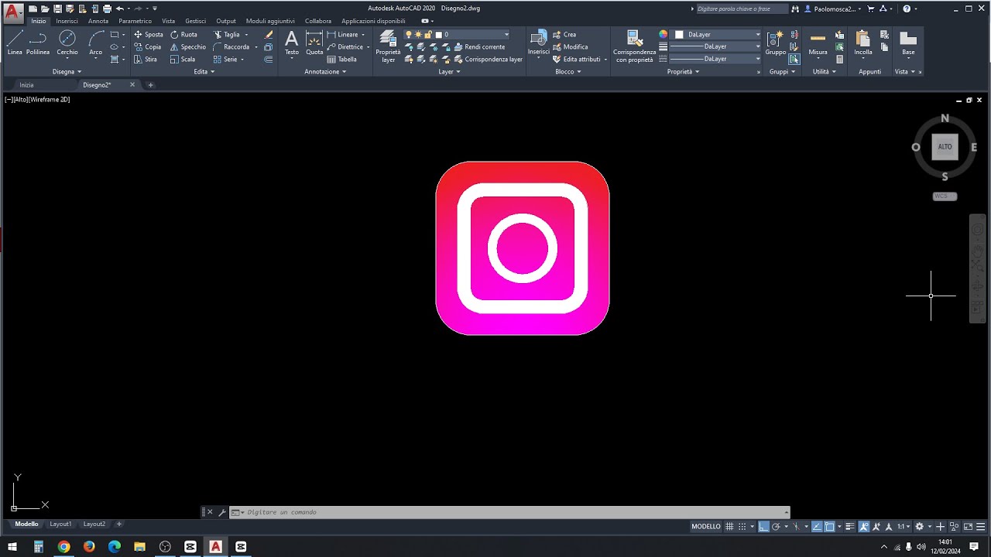This screenshot has height=557, width=991.
Task: Open the linetype DaLayer dropdown
Action: click(715, 60)
